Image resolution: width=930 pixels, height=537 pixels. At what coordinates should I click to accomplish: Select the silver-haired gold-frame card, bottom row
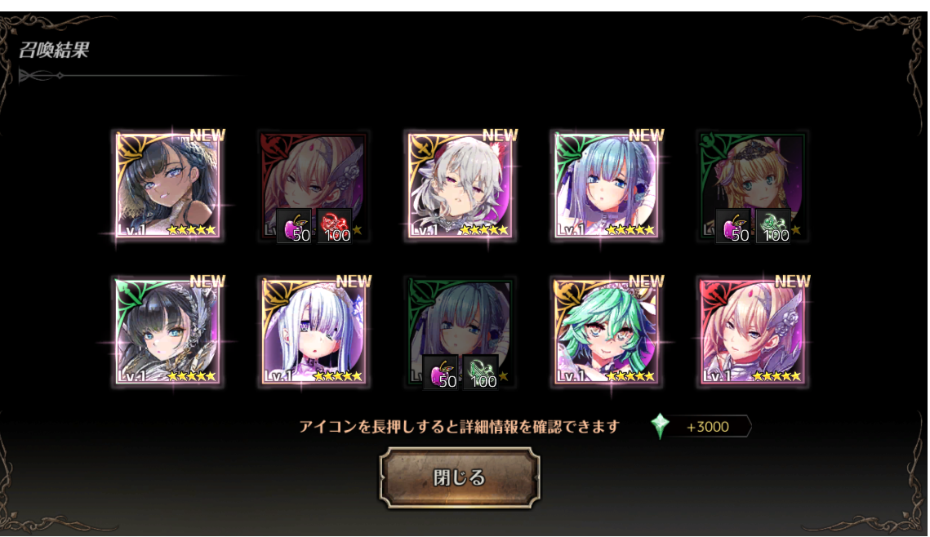pos(314,331)
